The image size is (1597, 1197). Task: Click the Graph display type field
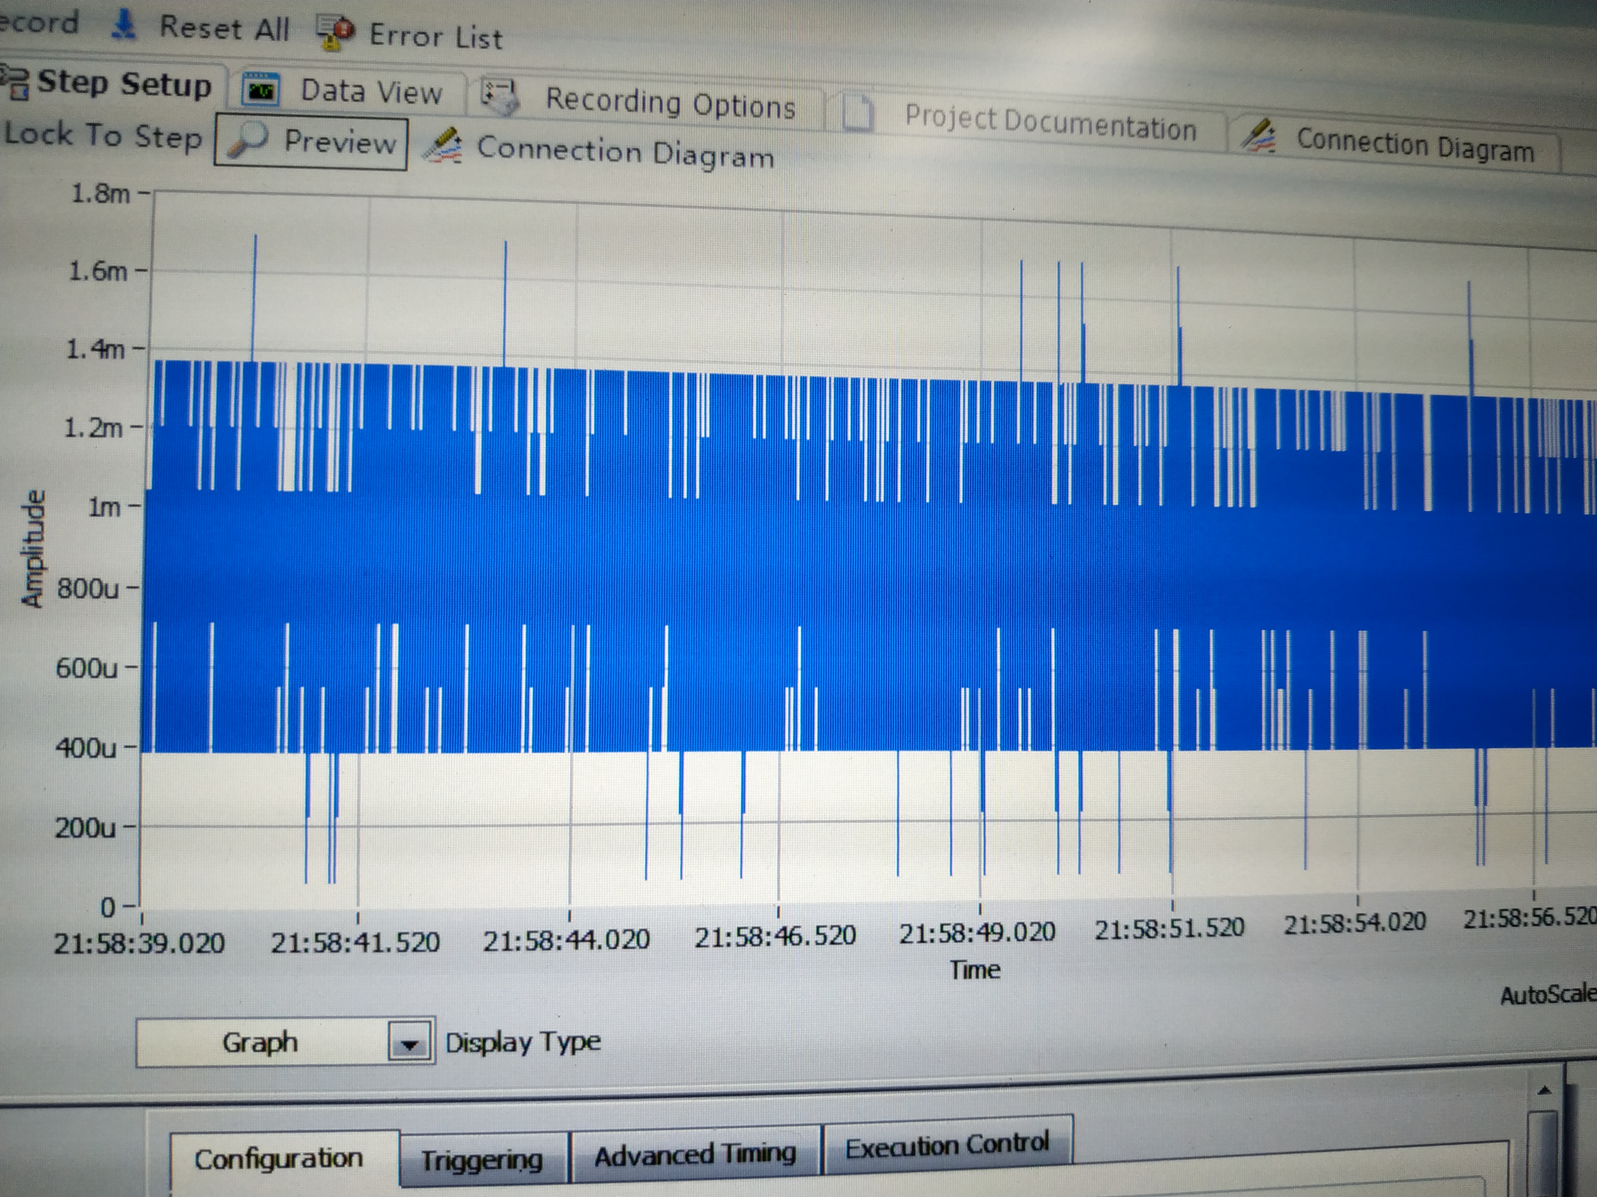[x=261, y=1042]
